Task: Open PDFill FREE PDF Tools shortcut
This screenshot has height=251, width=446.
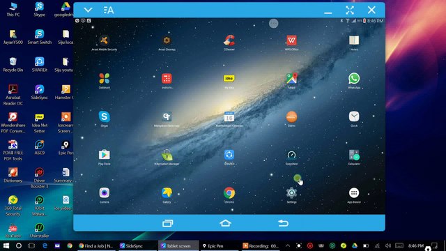Action: pyautogui.click(x=13, y=151)
